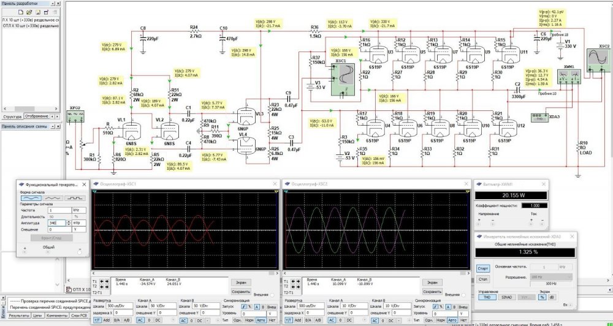Click the Сохранить button in XSC1 oscilloscope
This screenshot has width=613, height=326.
[x=241, y=292]
